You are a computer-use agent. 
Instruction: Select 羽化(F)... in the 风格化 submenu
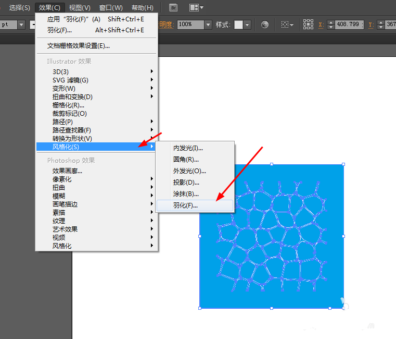click(186, 205)
